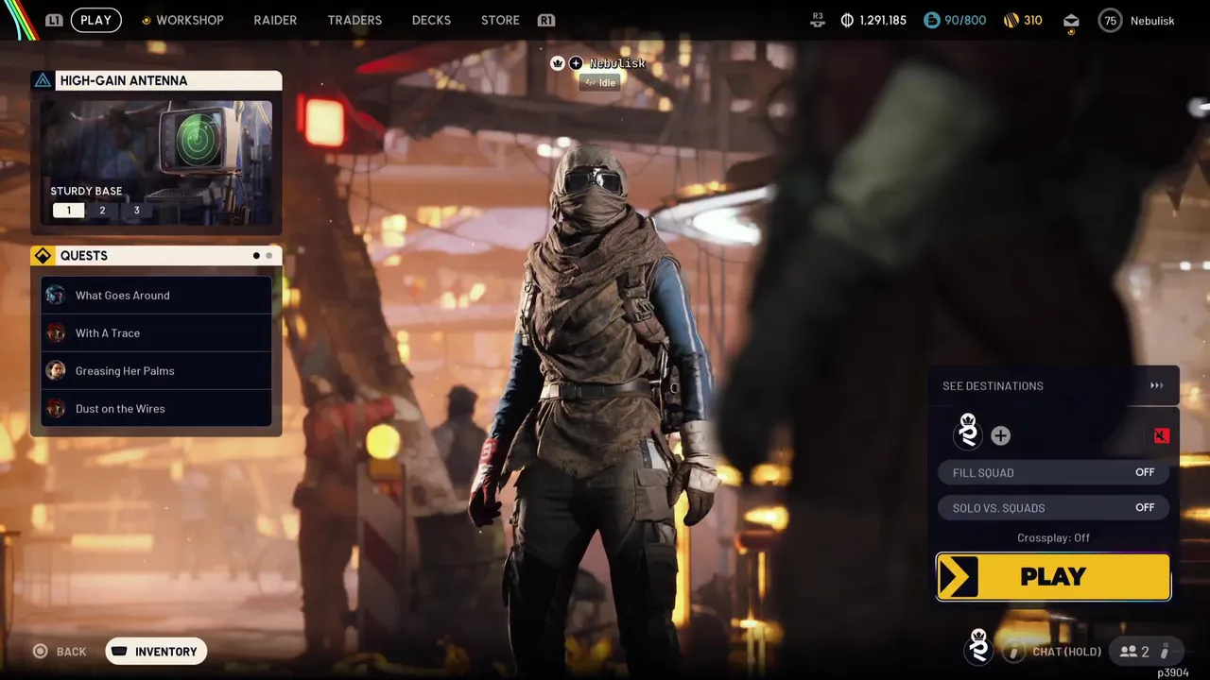This screenshot has width=1210, height=680.
Task: Click the 310 currency amount
Action: (x=1033, y=20)
